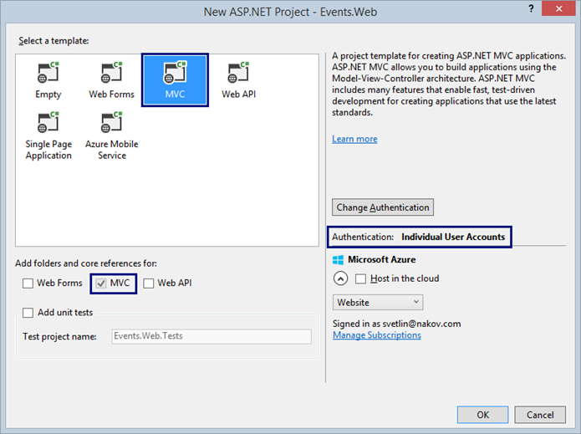Open the Learn more link
The height and width of the screenshot is (434, 581).
(x=354, y=139)
